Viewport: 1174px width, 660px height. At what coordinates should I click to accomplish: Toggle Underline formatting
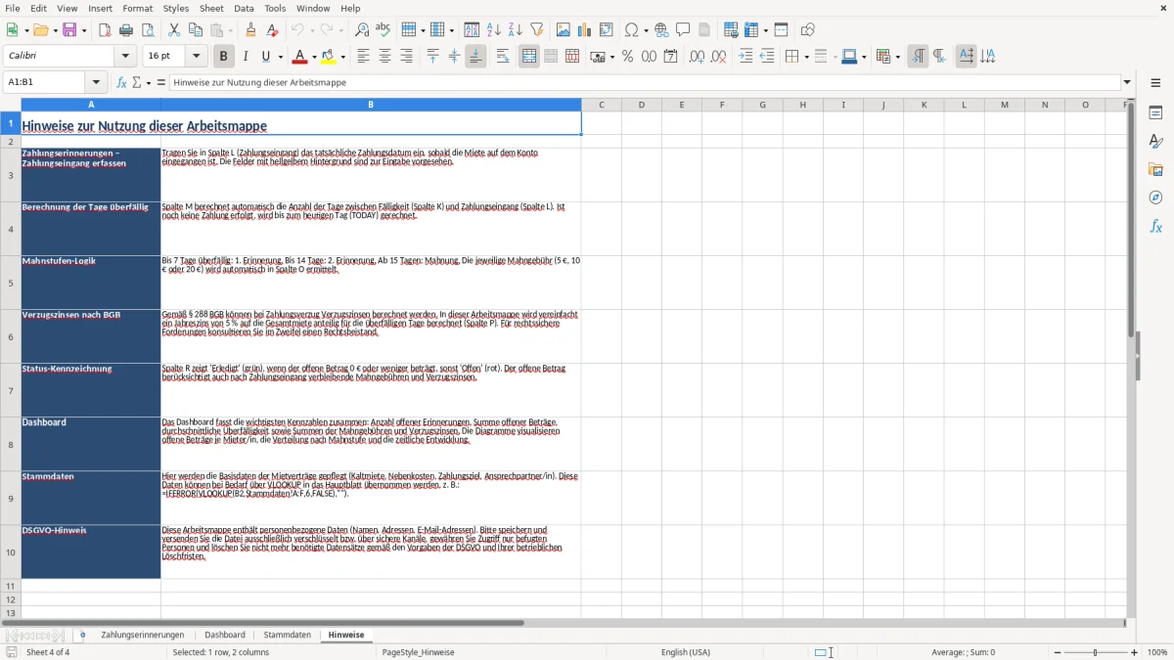tap(266, 57)
